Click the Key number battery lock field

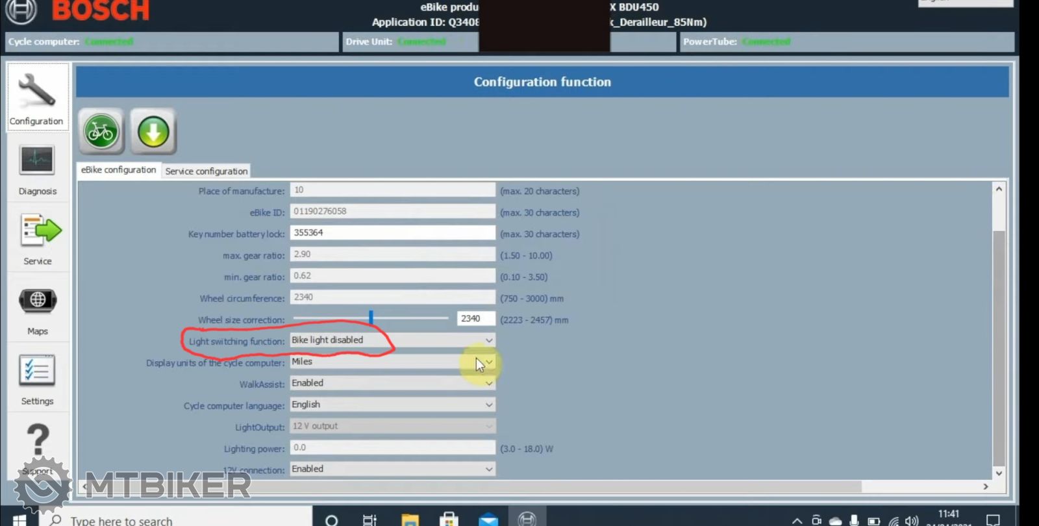[x=392, y=232]
